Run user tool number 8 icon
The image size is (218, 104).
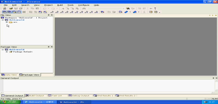86,12
